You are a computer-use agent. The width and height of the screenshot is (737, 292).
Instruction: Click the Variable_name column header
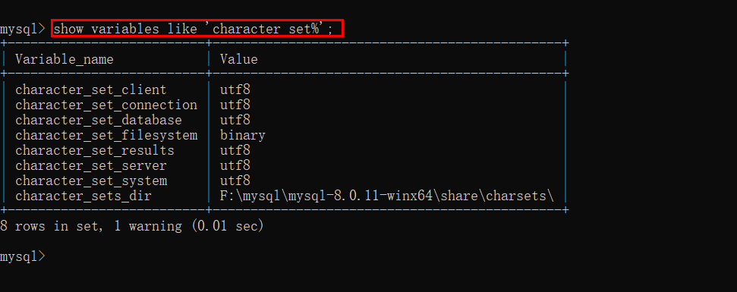coord(64,60)
